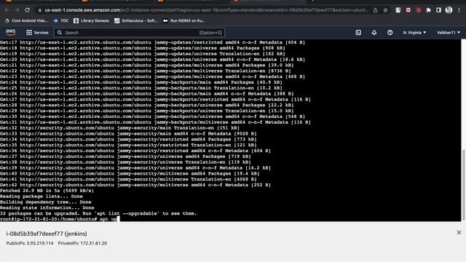The width and height of the screenshot is (466, 262).
Task: Click the 'Building dependency tree... Done' line
Action: point(46,202)
